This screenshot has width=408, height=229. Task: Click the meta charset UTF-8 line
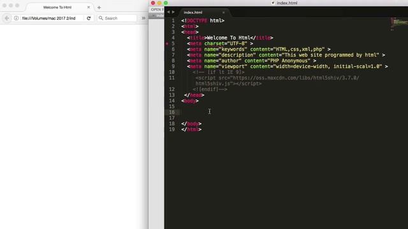220,44
